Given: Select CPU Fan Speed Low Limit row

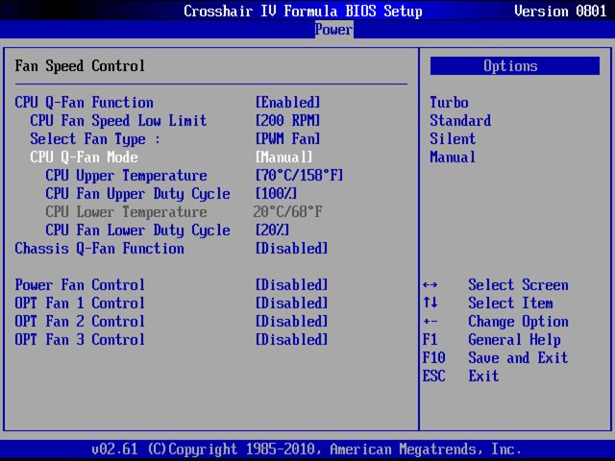Looking at the screenshot, I should click(x=118, y=121).
